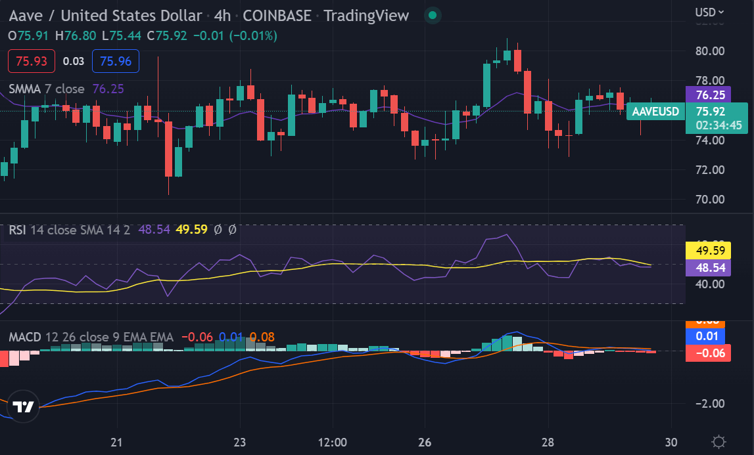Click the MACD signal value 0.08
Image resolution: width=754 pixels, height=455 pixels.
[262, 337]
